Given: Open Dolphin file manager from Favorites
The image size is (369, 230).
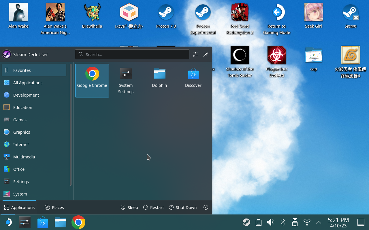Looking at the screenshot, I should (159, 80).
